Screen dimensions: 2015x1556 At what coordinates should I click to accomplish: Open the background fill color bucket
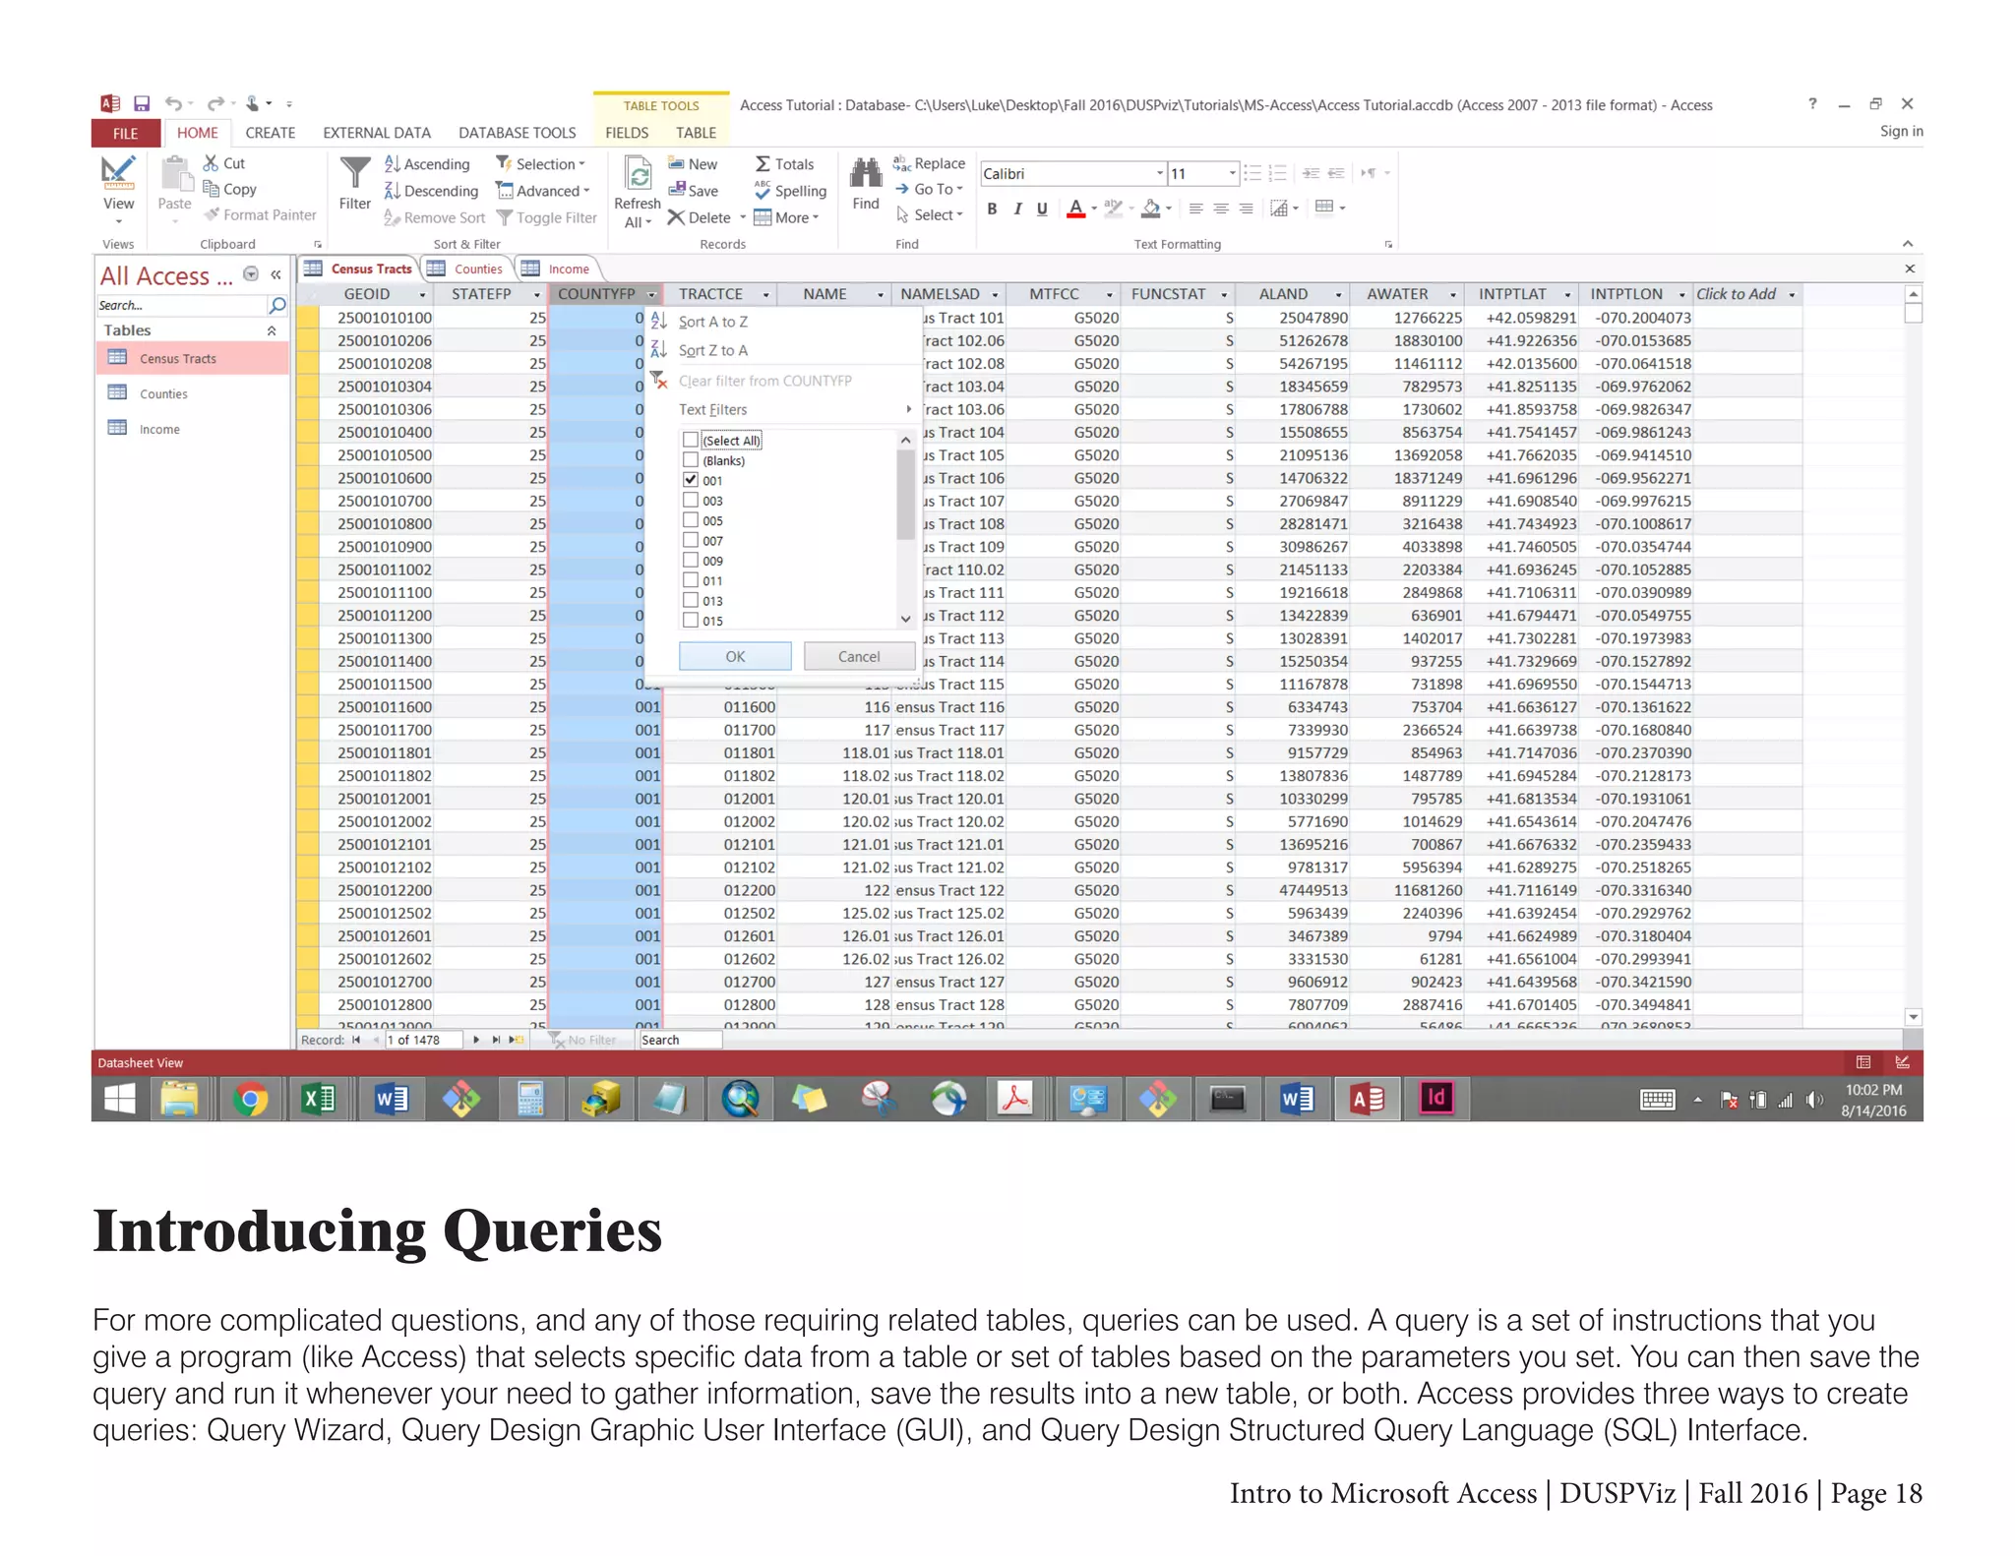click(1151, 209)
